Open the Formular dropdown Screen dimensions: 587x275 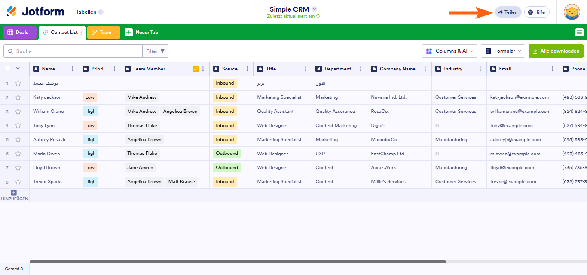[x=502, y=51]
